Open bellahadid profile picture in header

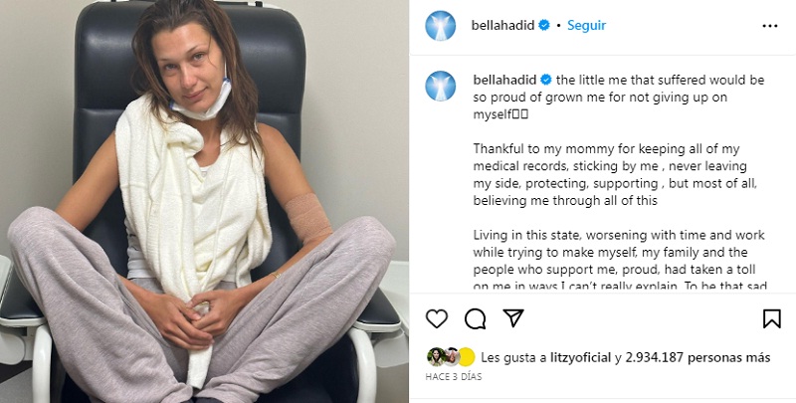click(x=440, y=26)
